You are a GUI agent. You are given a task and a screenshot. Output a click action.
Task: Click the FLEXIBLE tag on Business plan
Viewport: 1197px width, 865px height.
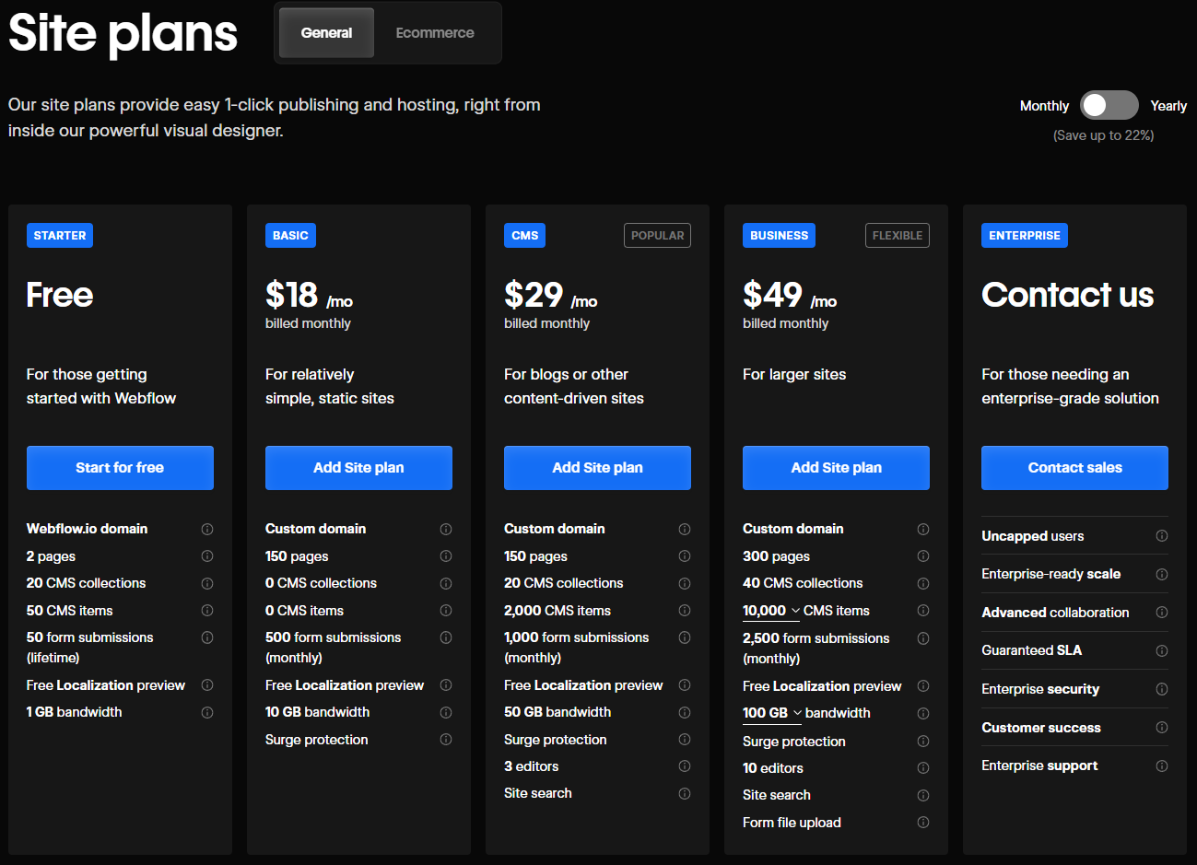[x=898, y=236]
